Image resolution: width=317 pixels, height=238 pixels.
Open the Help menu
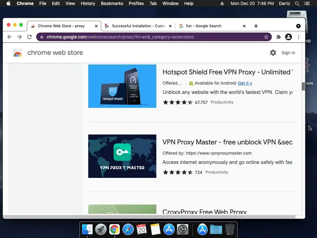[x=189, y=3]
